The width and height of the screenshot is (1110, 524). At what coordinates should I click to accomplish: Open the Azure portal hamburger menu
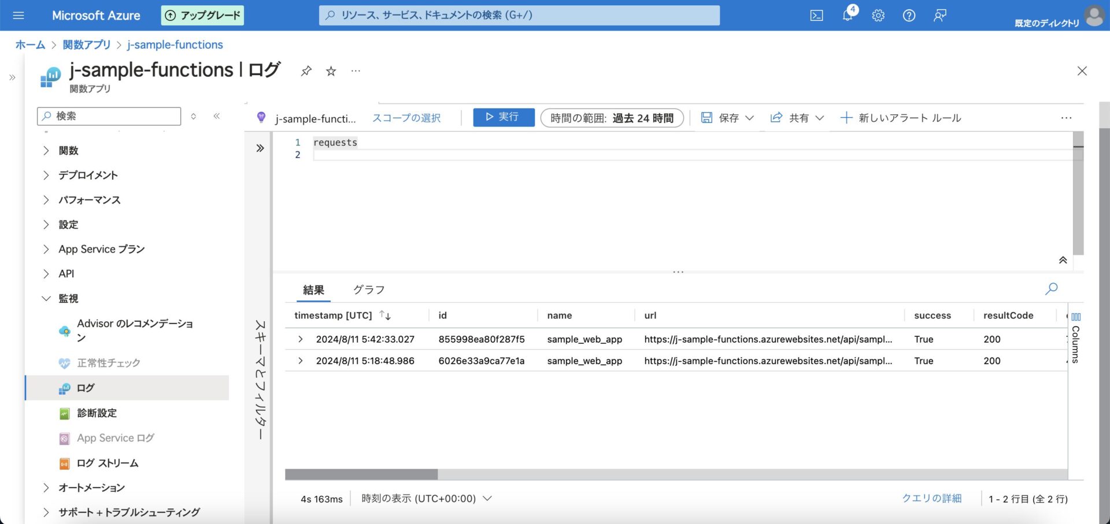19,16
